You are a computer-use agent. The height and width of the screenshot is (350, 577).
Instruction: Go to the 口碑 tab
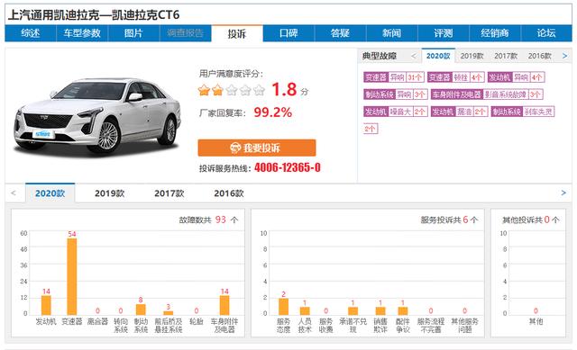[x=288, y=33]
